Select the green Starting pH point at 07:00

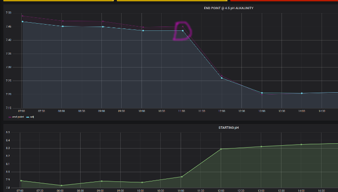(x=21, y=180)
